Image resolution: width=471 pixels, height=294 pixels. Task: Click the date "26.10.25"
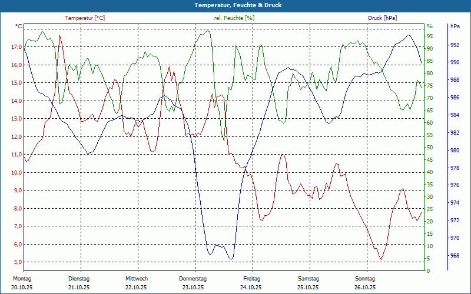coord(365,288)
